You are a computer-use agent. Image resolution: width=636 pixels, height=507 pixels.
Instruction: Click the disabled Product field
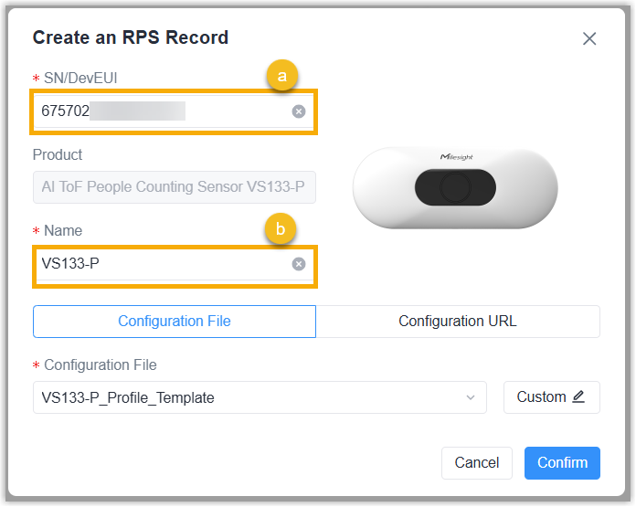[175, 187]
